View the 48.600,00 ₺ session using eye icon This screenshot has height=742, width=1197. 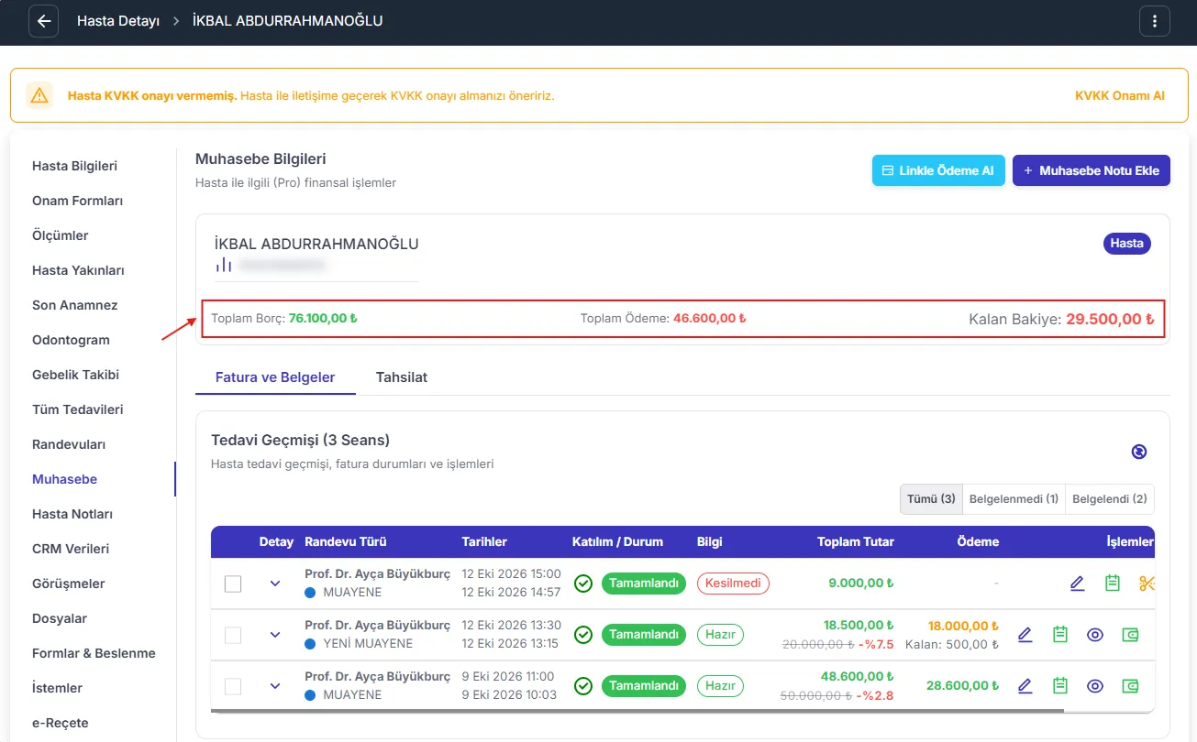click(x=1095, y=685)
